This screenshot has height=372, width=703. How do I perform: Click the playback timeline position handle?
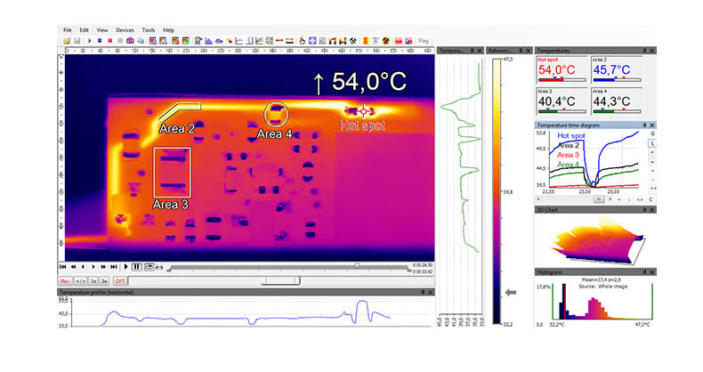point(357,265)
